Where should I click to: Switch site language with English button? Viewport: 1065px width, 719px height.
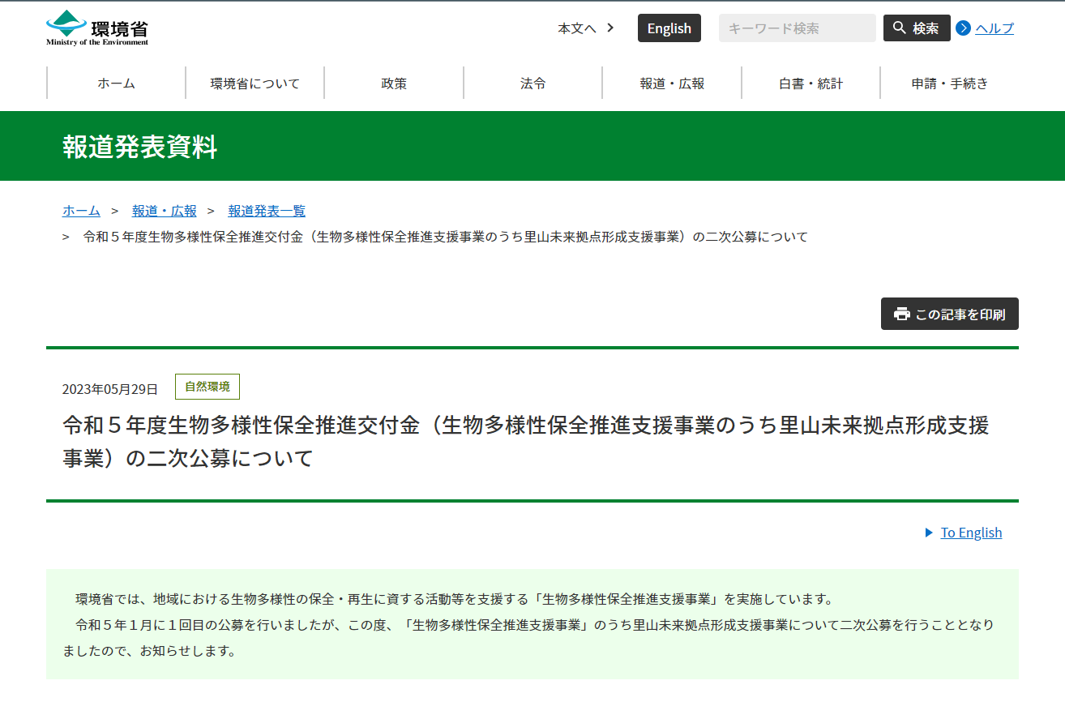[x=669, y=28]
